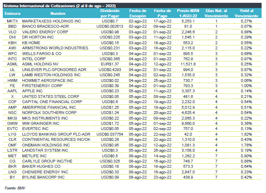Viewport: 266px width, 193px height.
Task: Click the Yield al Vencimiento header
Action: tap(246, 13)
